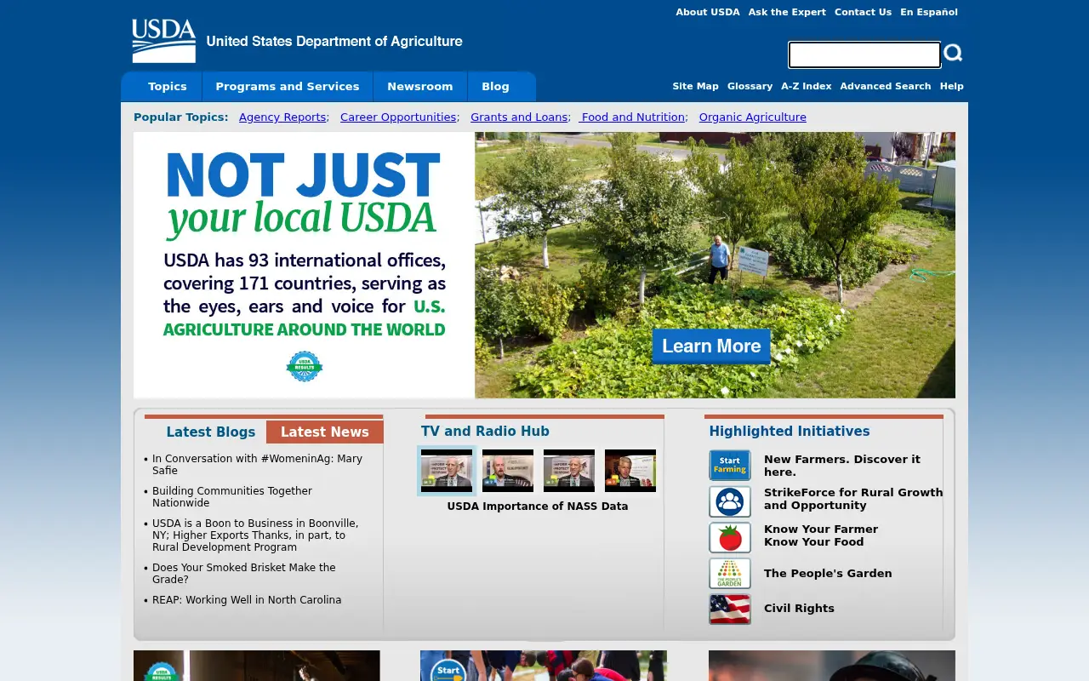Select the third TV hub video thumbnail
Screen dimensions: 1089x681
[x=569, y=471]
